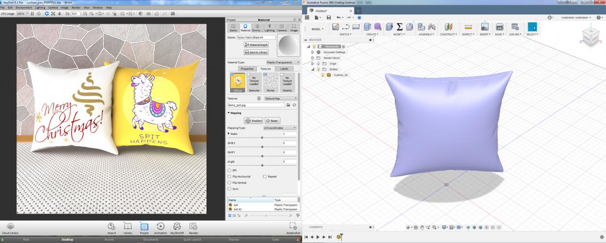Toggle the DPI checkbox

tap(229, 170)
